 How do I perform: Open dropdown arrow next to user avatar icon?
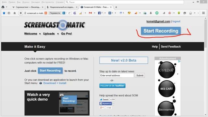[195, 13]
